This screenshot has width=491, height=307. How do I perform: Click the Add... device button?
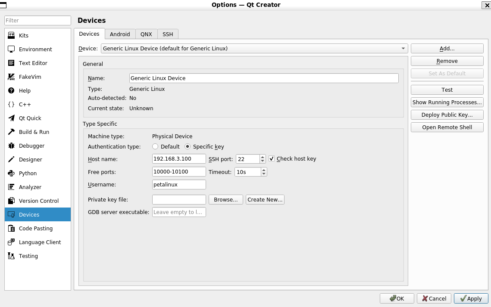(447, 49)
